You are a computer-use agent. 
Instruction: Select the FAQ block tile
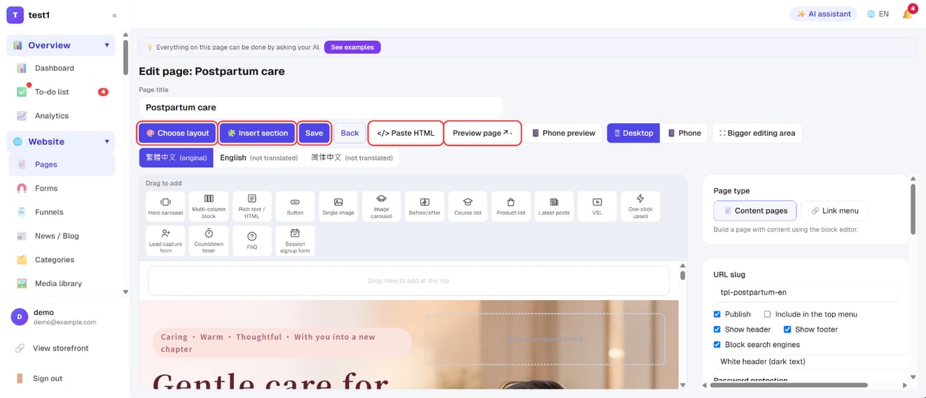click(x=252, y=241)
